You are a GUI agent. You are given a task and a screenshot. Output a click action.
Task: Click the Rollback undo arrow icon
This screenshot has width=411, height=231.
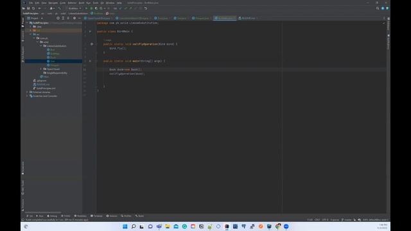coord(146,8)
